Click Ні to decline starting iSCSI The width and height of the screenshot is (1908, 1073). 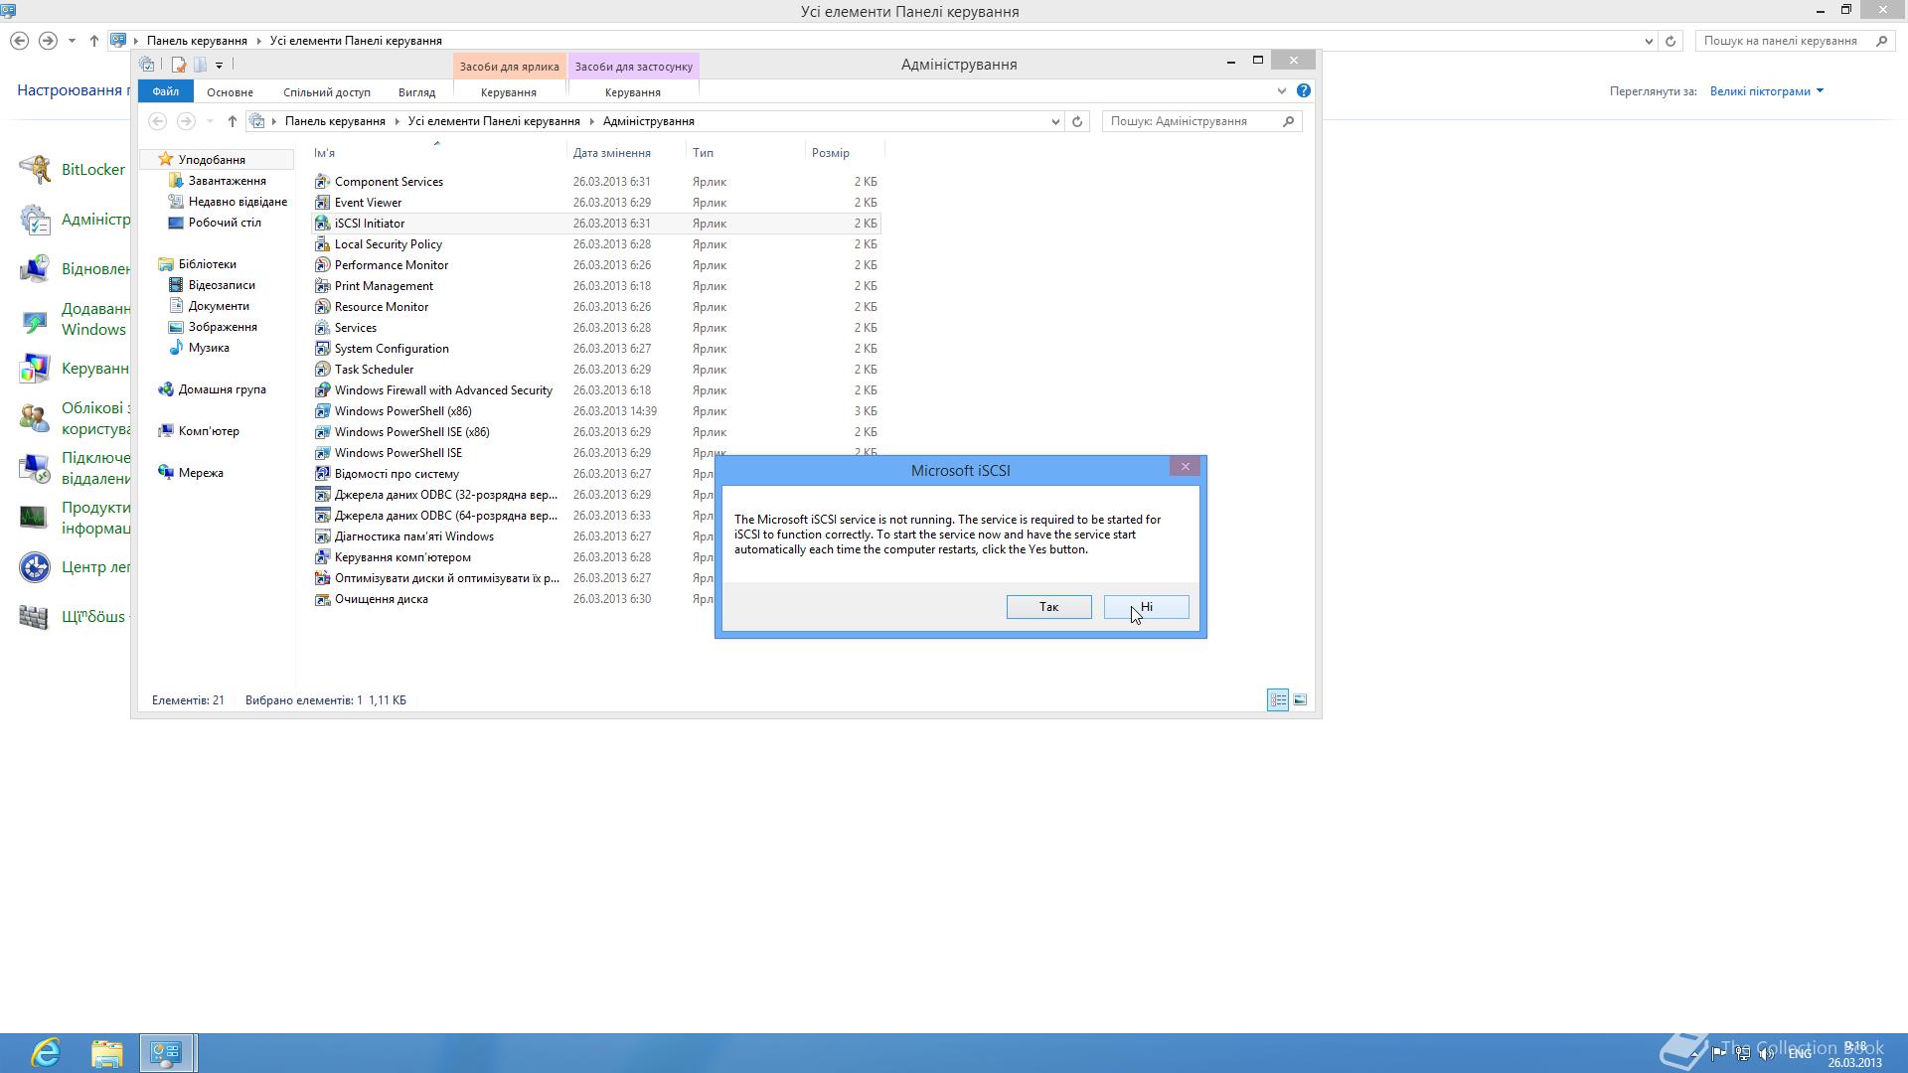click(1146, 607)
